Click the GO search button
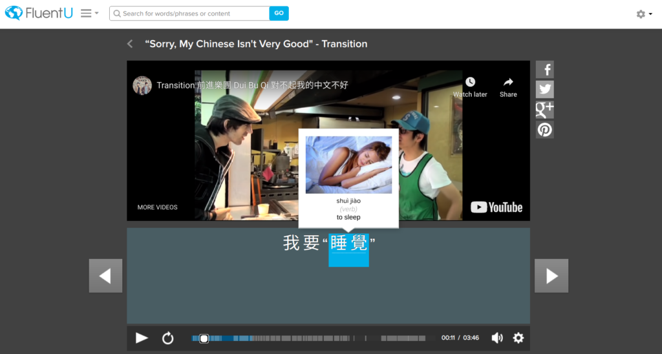Image resolution: width=662 pixels, height=354 pixels. (x=279, y=14)
